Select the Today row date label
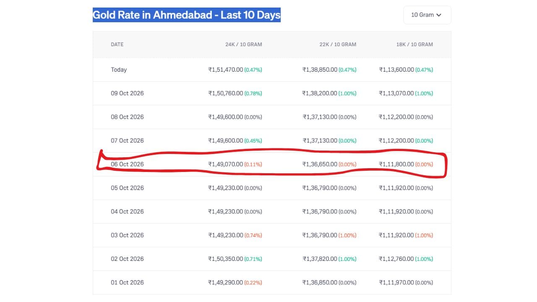Viewport: 537px width, 302px height. (x=119, y=70)
